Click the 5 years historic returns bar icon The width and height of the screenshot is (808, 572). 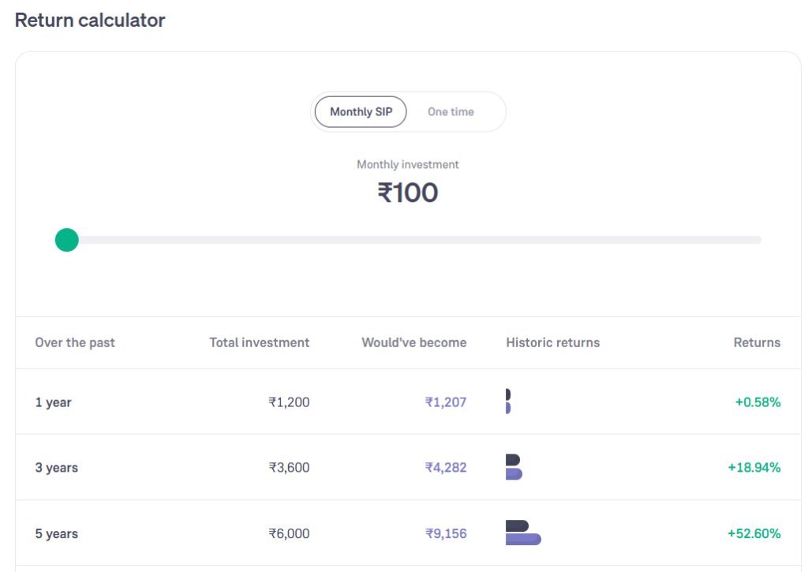point(523,533)
